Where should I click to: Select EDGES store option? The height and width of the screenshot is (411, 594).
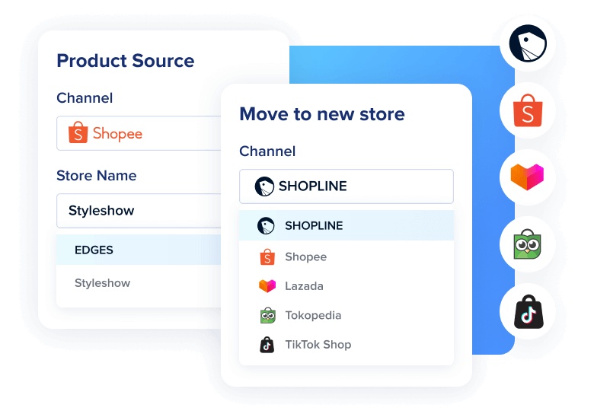tap(139, 250)
